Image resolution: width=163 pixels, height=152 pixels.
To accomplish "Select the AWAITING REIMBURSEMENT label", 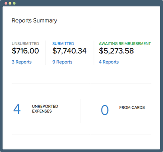I will tap(125, 44).
